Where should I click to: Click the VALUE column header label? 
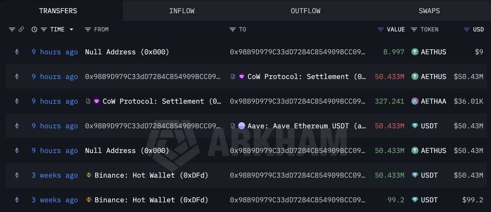[x=396, y=29]
